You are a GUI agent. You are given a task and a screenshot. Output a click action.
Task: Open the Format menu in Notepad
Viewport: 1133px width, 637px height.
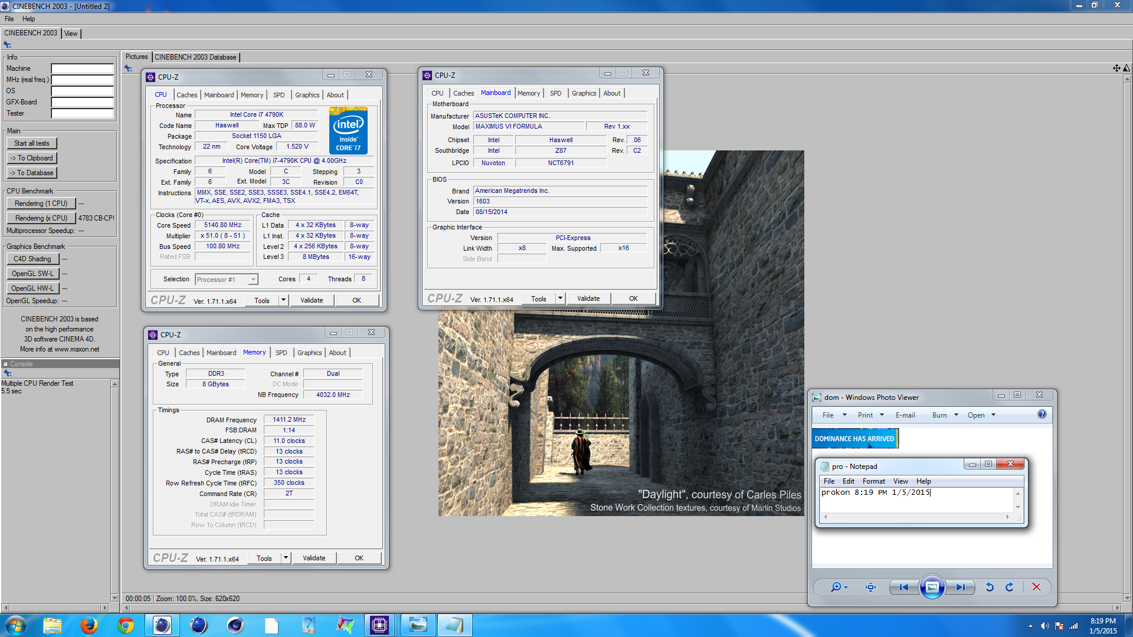(x=873, y=481)
